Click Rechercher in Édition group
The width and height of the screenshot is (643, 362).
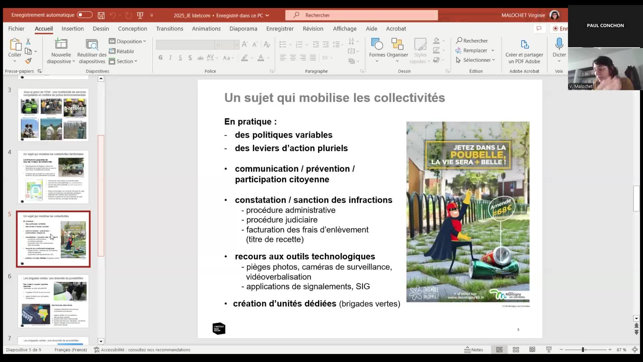click(472, 41)
